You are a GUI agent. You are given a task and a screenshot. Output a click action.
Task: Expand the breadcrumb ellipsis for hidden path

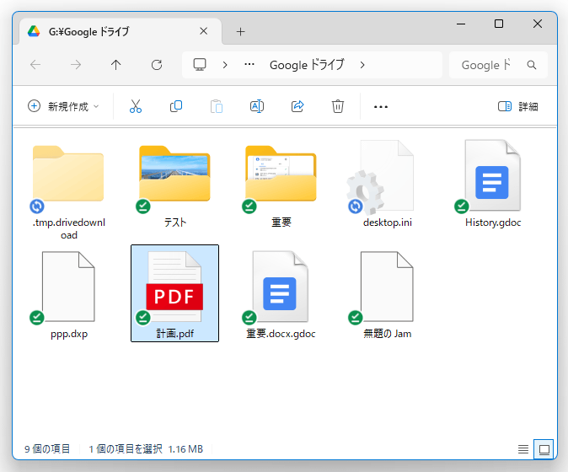[249, 65]
